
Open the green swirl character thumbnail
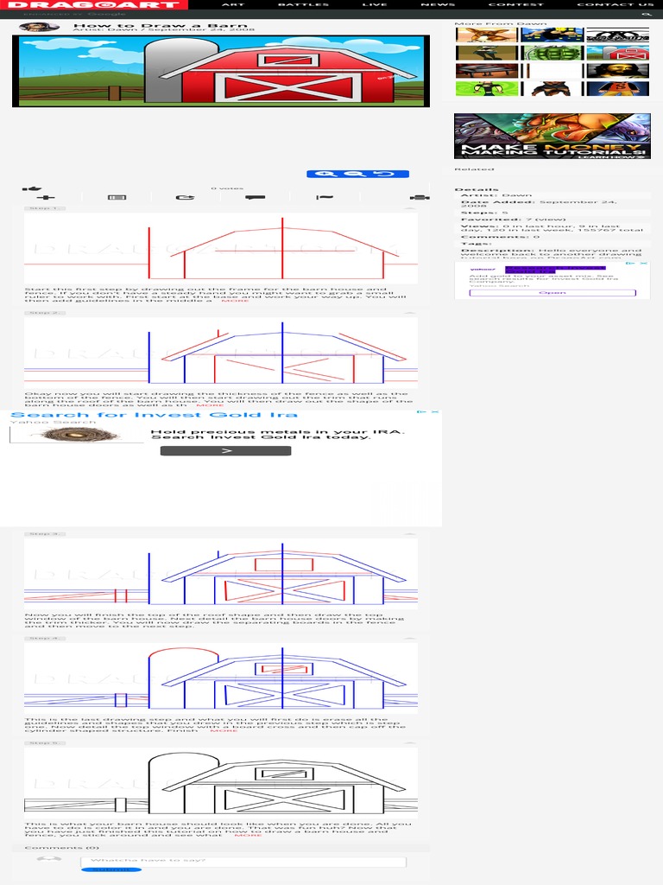tap(487, 89)
